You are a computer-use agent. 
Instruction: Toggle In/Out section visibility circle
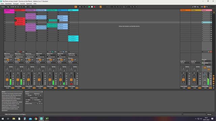tap(214, 76)
